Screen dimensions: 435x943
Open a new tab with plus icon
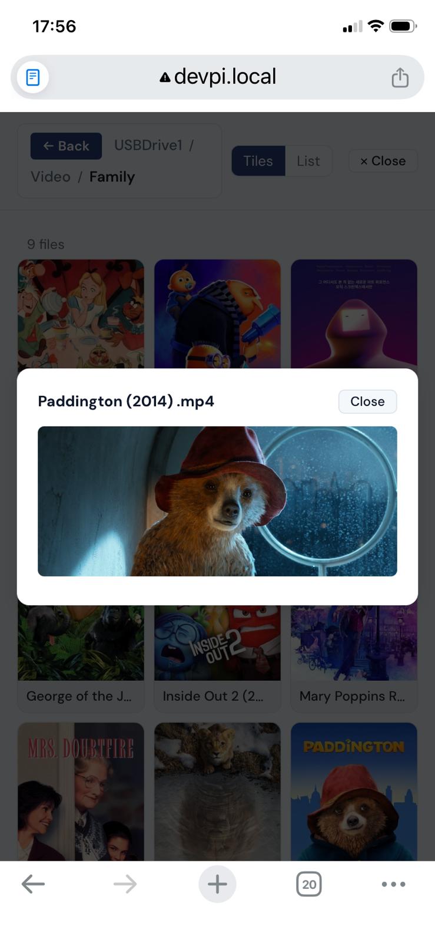[x=217, y=883]
